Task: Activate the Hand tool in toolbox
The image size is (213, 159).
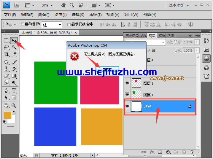Action: coord(6,105)
